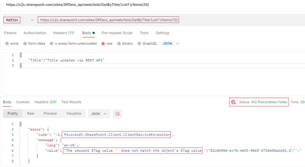Select the request Body tab
This screenshot has width=305, height=167.
(88, 33)
